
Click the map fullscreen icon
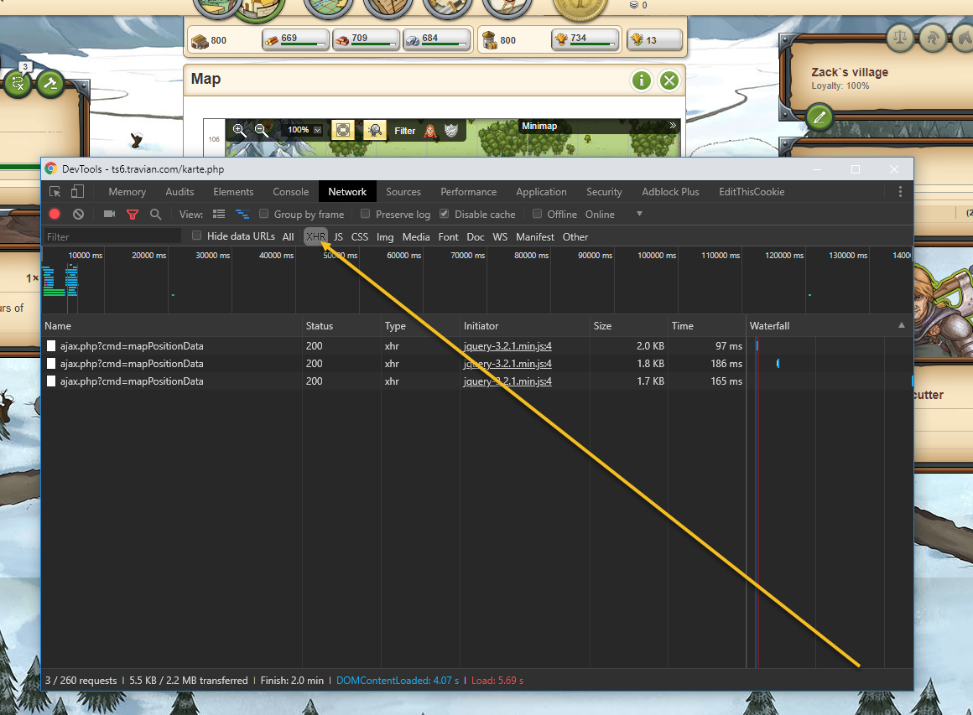point(342,130)
